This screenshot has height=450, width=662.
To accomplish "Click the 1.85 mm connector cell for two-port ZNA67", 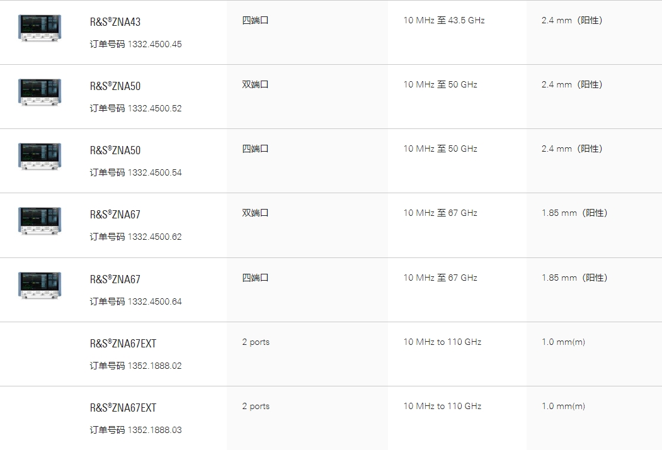I will (574, 213).
